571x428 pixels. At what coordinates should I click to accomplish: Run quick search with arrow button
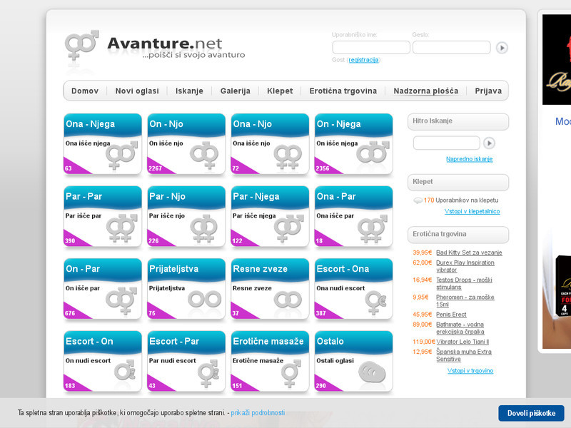coord(489,143)
